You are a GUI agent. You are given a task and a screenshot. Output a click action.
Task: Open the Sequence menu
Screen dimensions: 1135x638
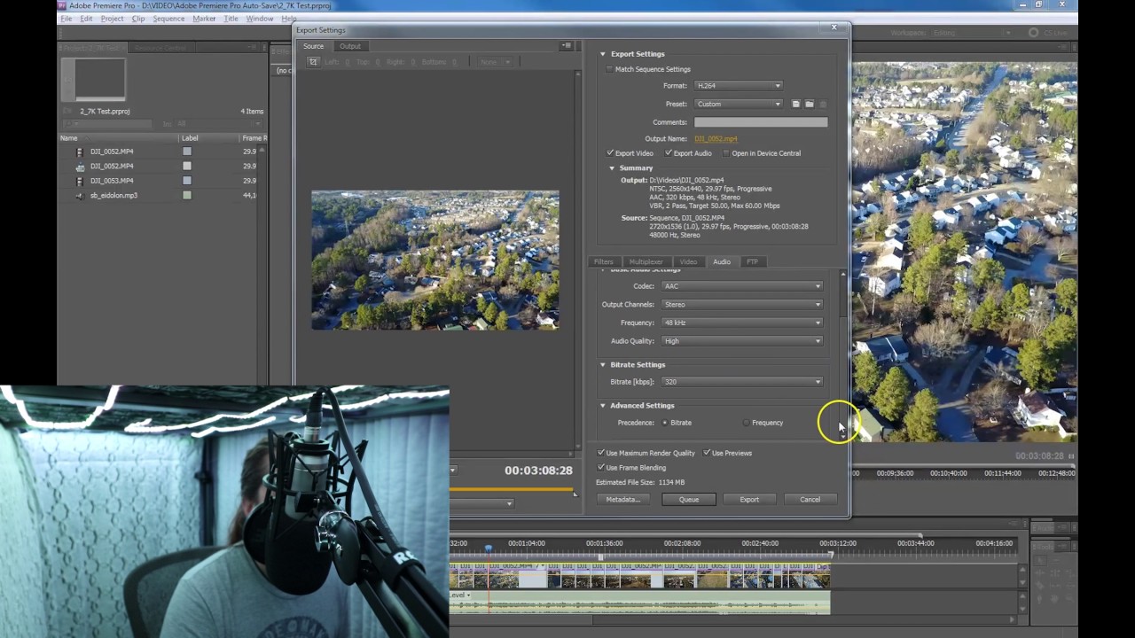[168, 19]
